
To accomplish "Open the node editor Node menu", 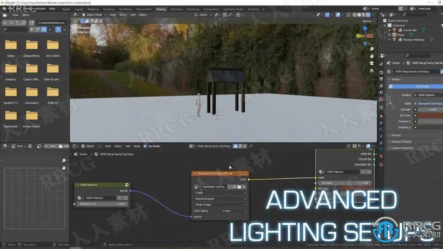I will pyautogui.click(x=137, y=146).
